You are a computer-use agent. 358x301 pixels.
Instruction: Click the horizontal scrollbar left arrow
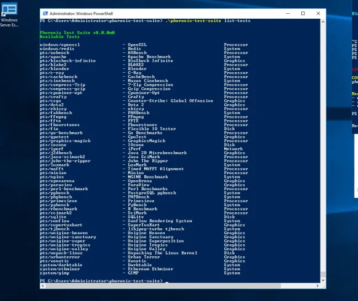(x=43, y=286)
